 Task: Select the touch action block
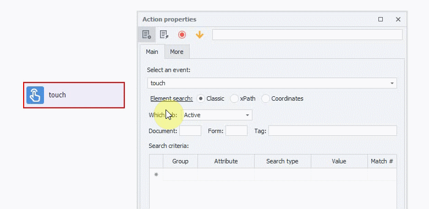click(74, 95)
